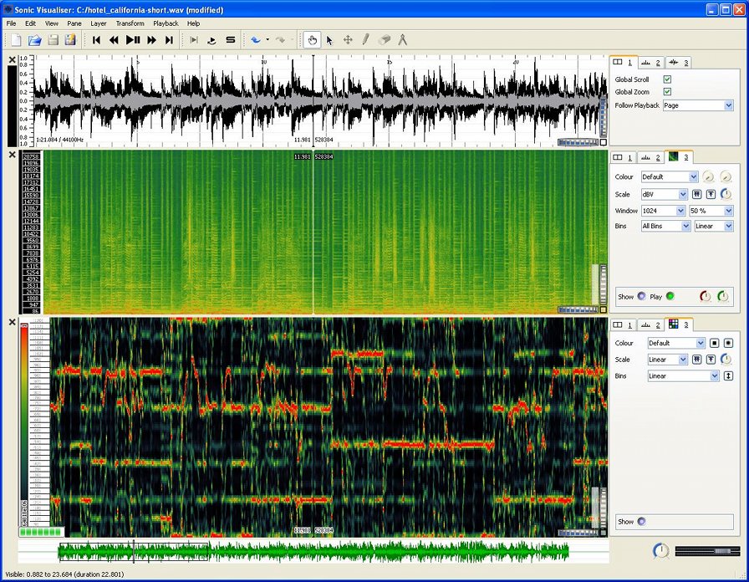Click the green overview waveform at bottom

click(x=313, y=552)
